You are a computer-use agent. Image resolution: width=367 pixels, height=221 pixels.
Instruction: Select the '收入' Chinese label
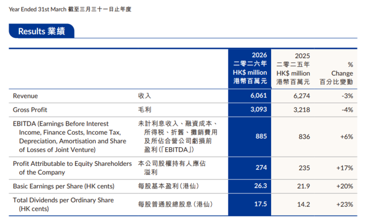[x=144, y=96]
